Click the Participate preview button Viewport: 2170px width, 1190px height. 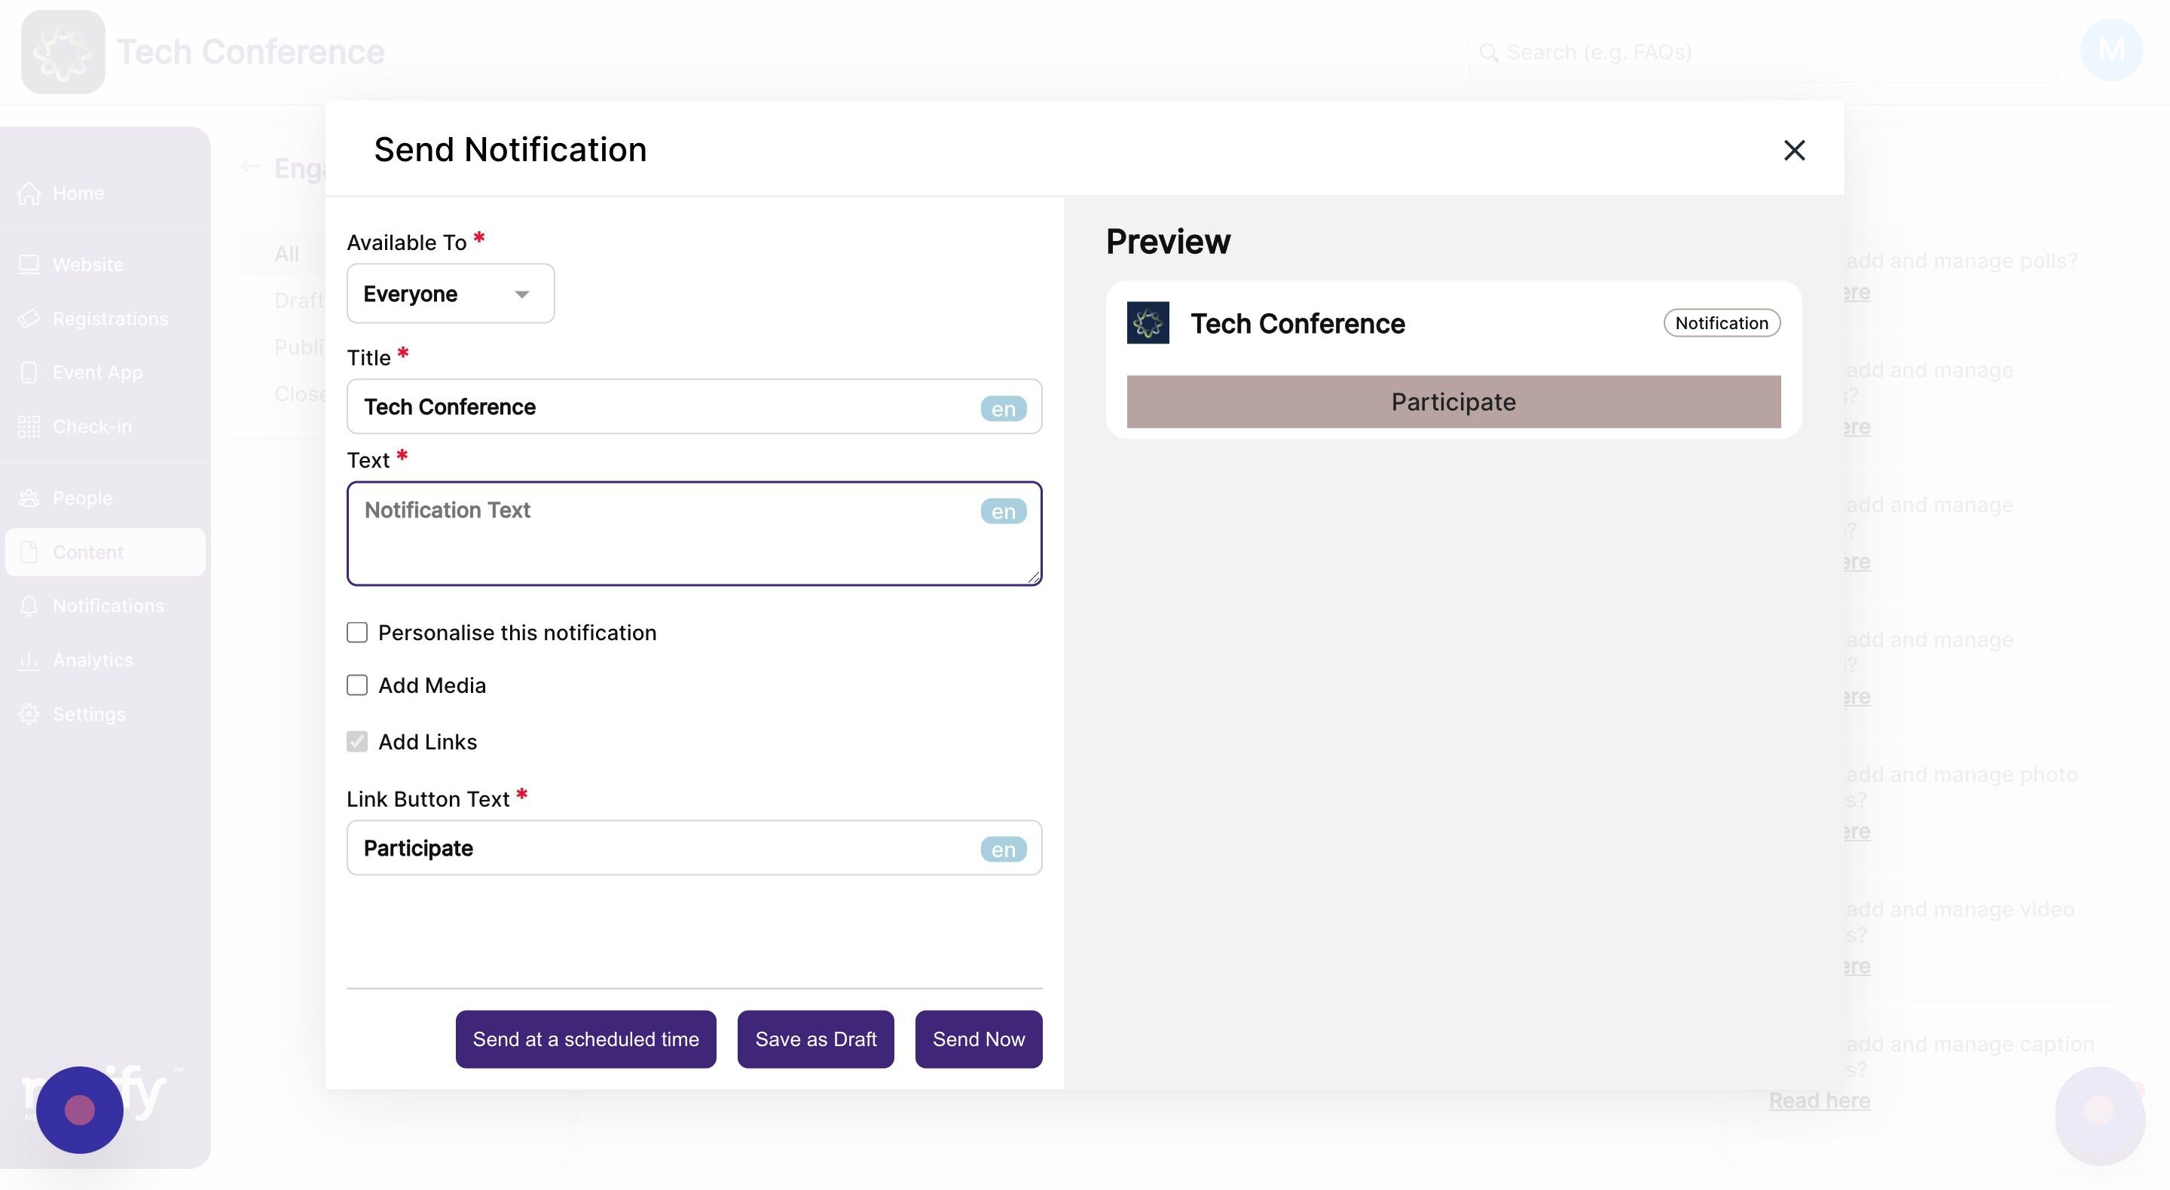1453,401
